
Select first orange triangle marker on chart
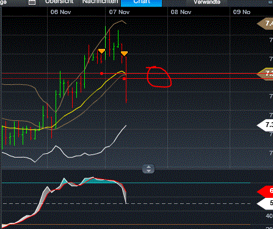pos(101,51)
